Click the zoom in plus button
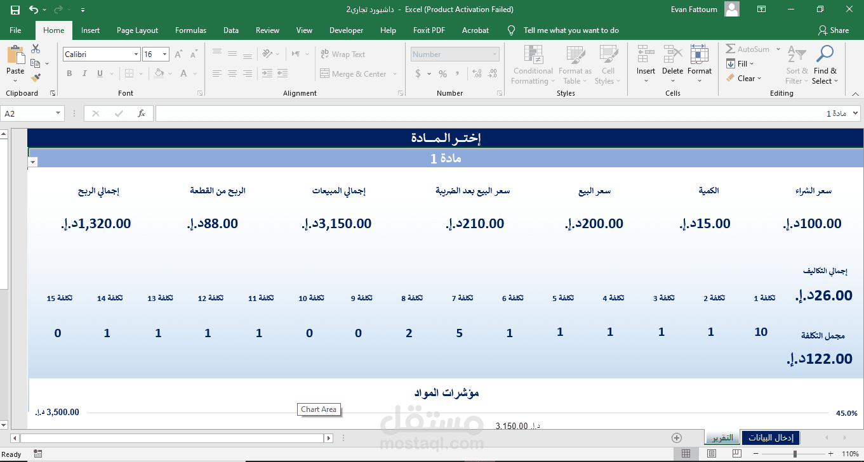 click(x=830, y=454)
